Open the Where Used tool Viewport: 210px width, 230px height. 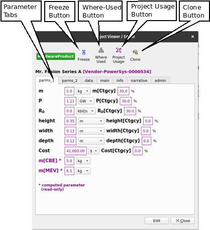pyautogui.click(x=101, y=55)
